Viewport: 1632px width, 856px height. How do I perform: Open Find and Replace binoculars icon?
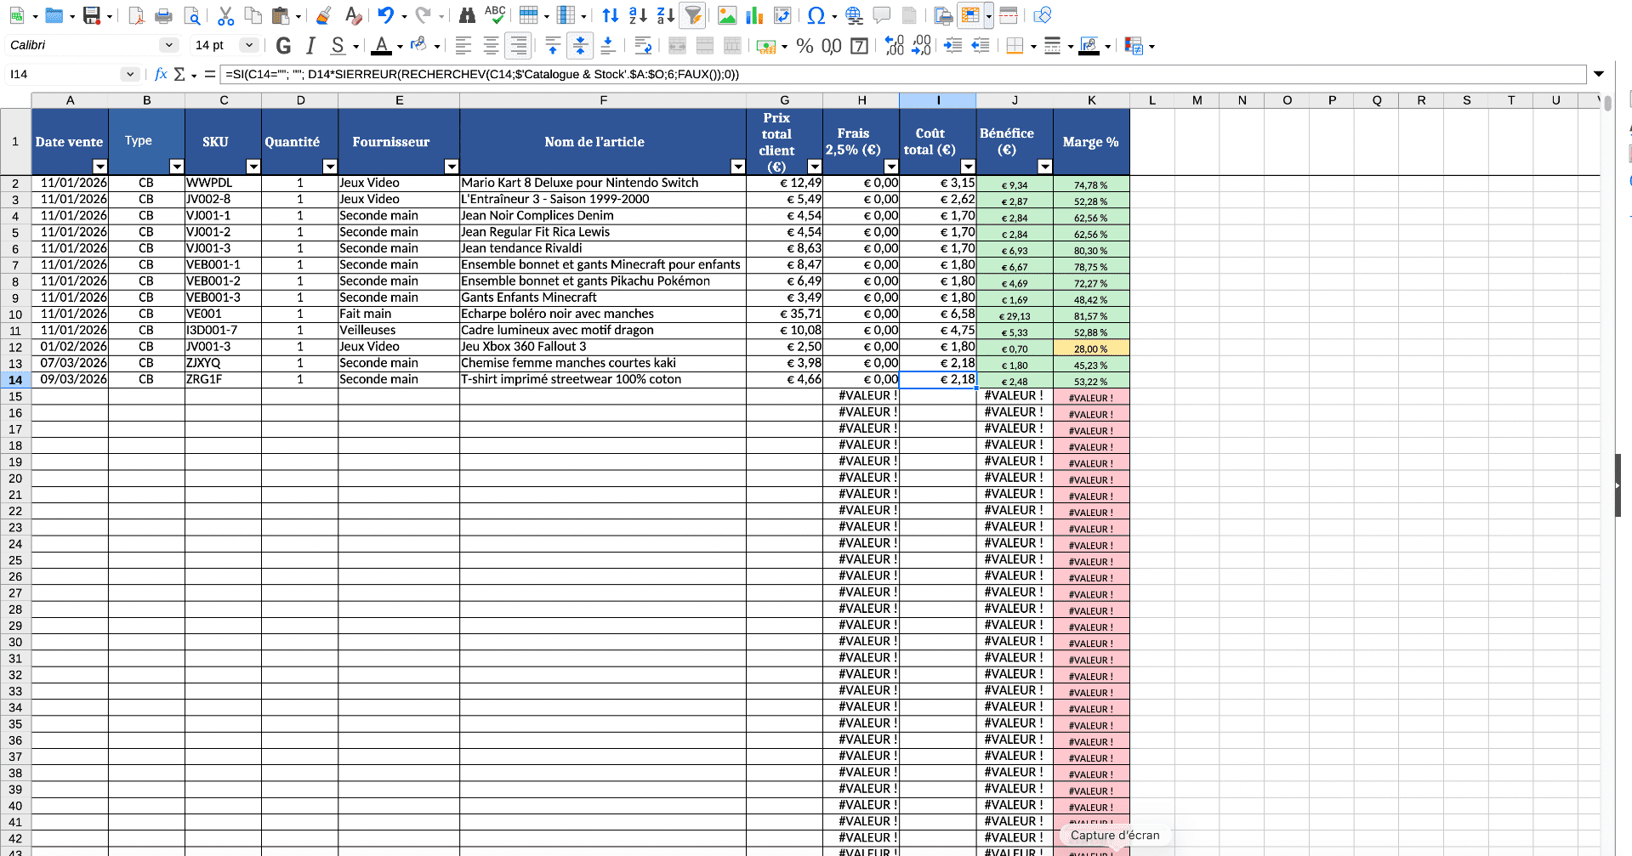[467, 15]
